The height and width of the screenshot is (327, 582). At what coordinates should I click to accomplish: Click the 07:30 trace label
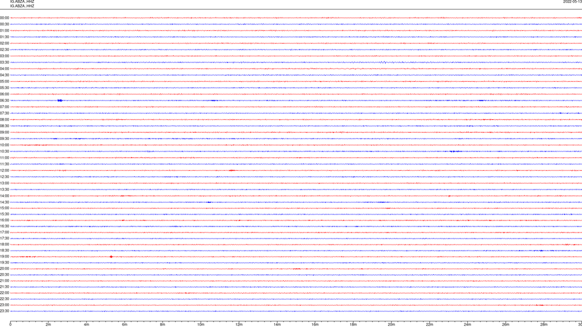point(4,113)
